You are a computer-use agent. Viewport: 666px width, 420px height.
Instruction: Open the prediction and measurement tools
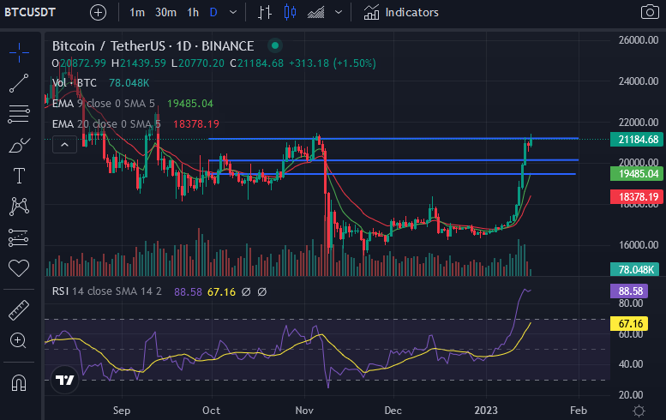pyautogui.click(x=19, y=237)
